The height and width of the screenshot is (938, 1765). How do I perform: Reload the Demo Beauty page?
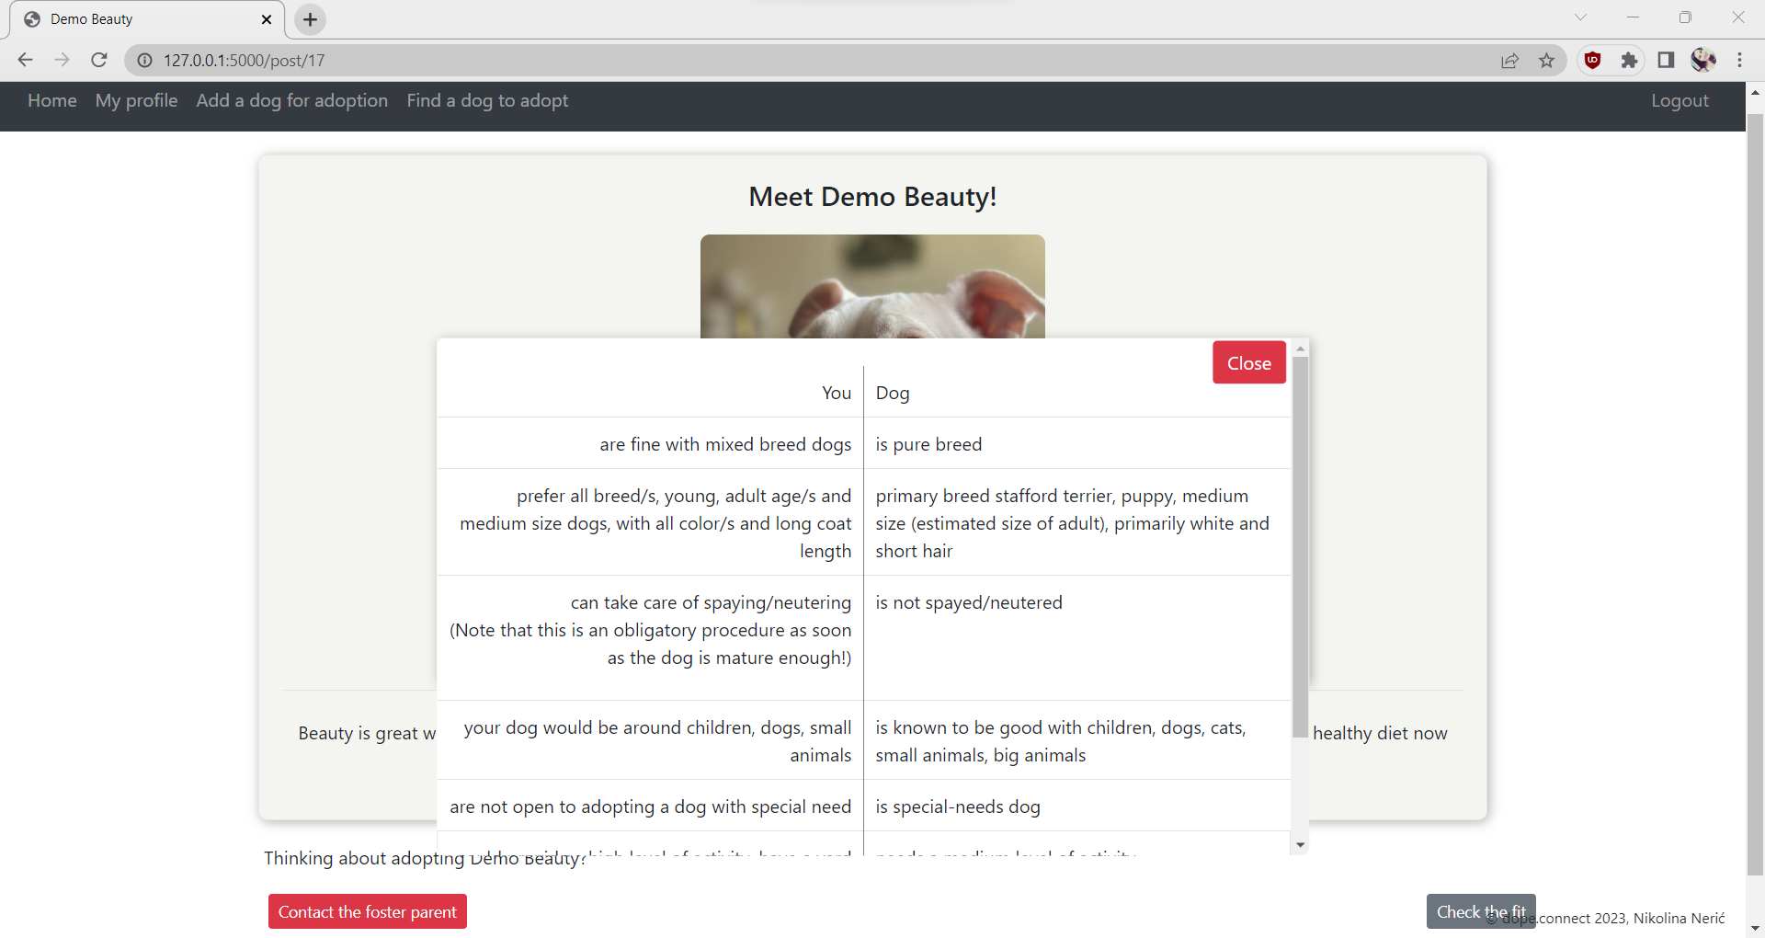tap(98, 60)
